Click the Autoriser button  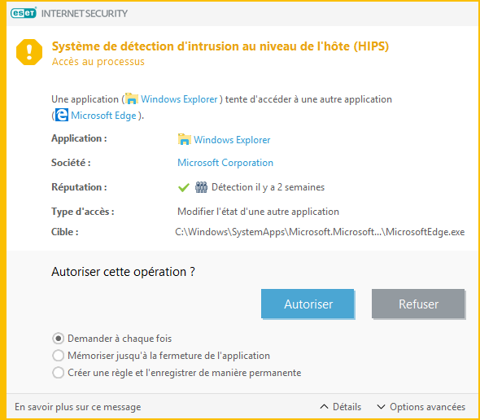tap(308, 304)
